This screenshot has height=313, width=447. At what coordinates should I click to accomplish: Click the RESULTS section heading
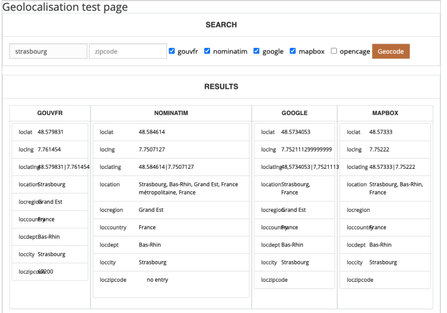pyautogui.click(x=221, y=87)
